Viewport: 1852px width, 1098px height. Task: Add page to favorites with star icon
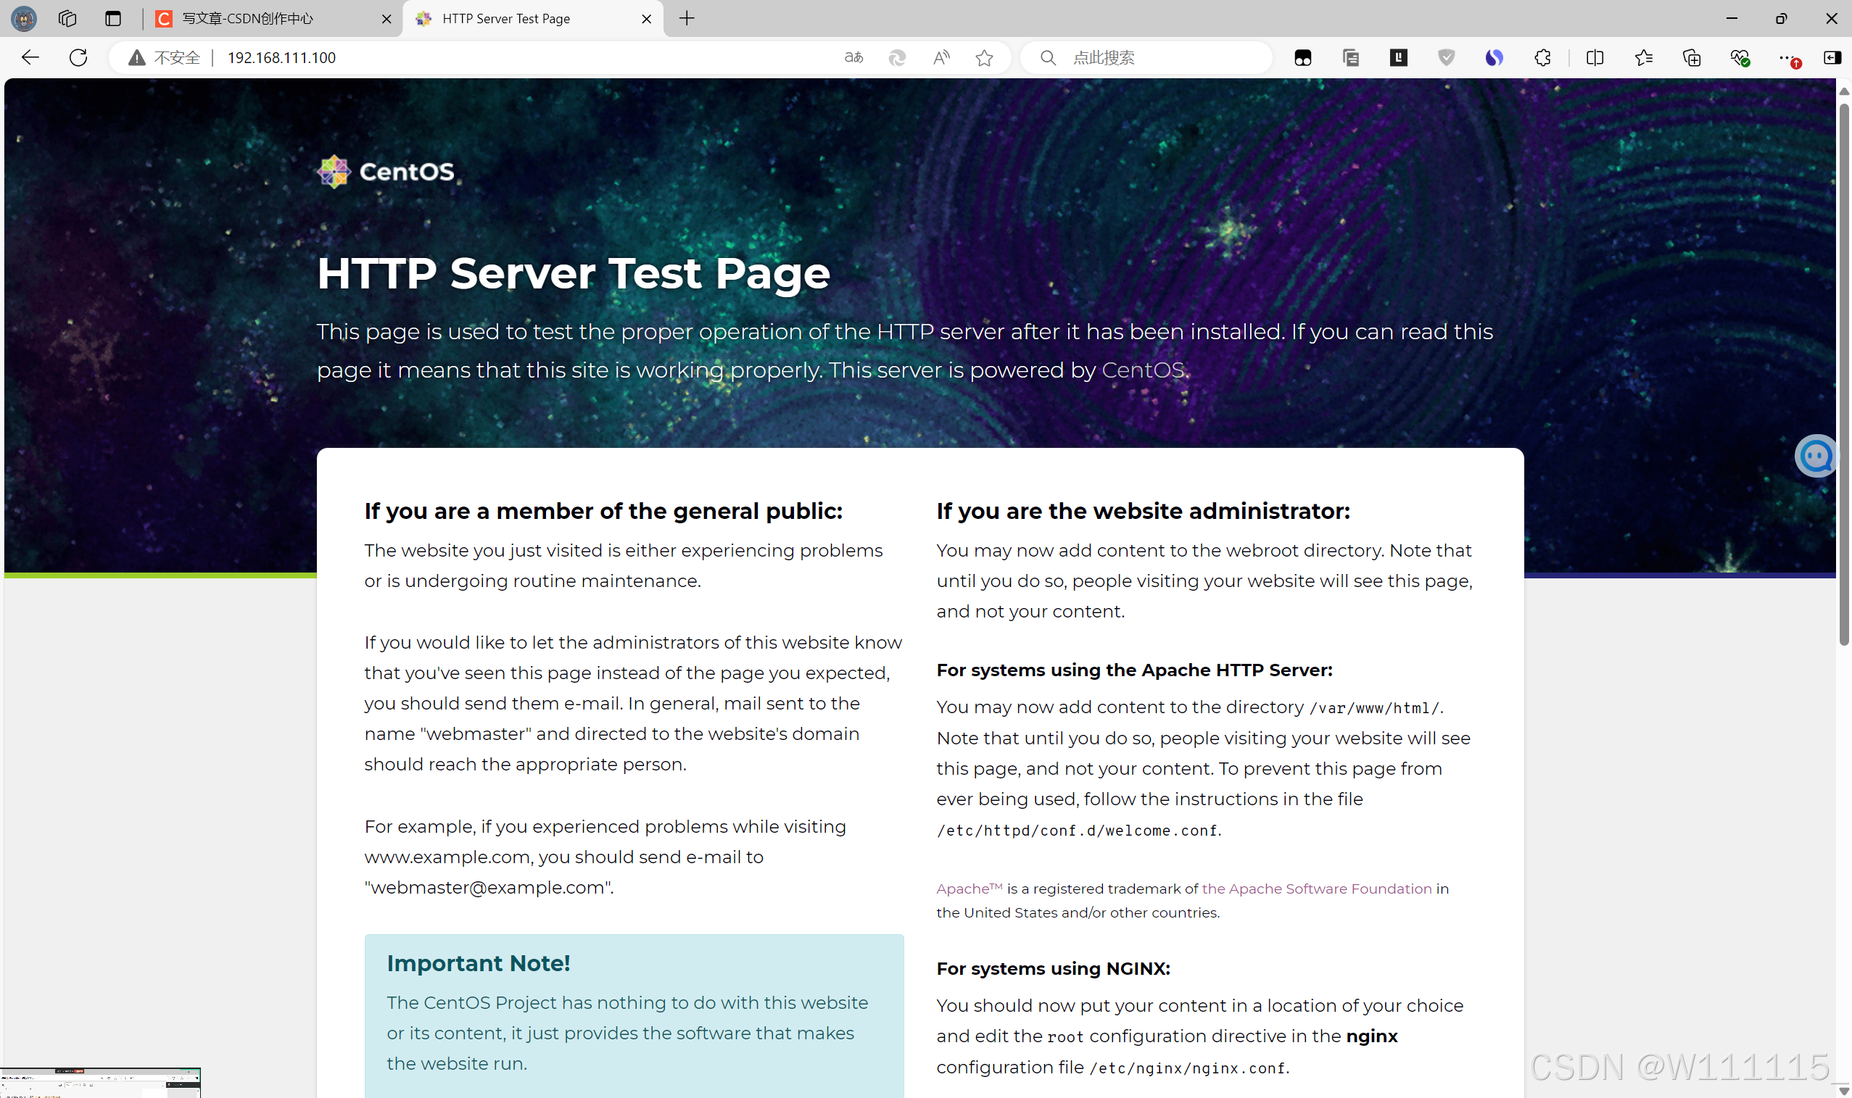984,58
